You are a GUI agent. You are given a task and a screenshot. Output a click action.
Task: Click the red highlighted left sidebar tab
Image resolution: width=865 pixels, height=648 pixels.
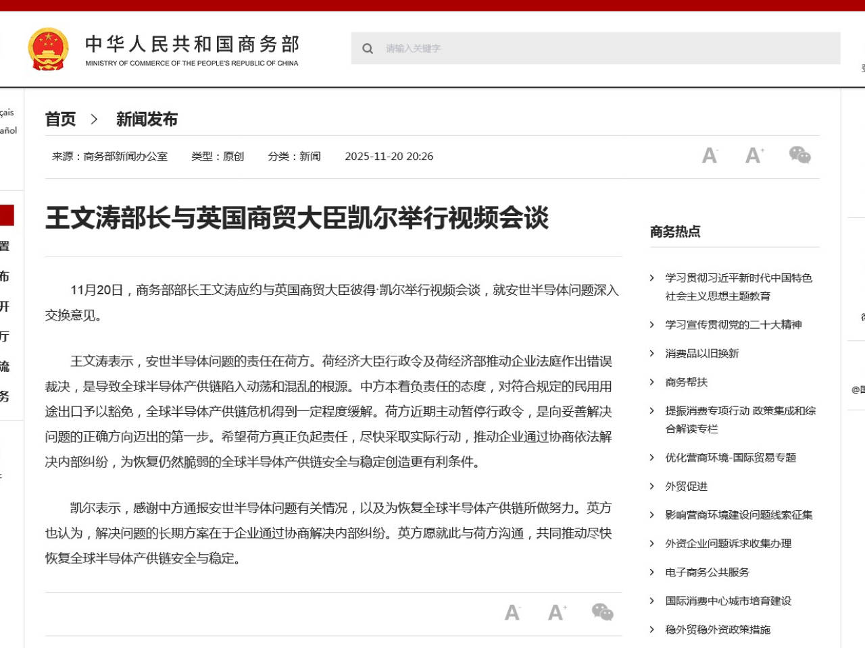click(x=7, y=215)
